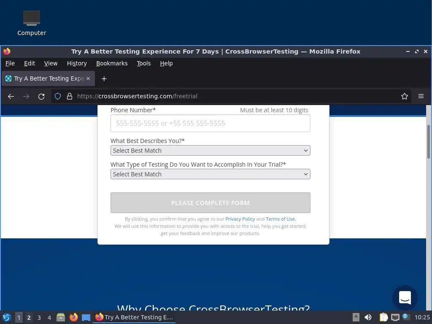This screenshot has height=324, width=432.
Task: Focus the Phone Number input field
Action: click(210, 123)
